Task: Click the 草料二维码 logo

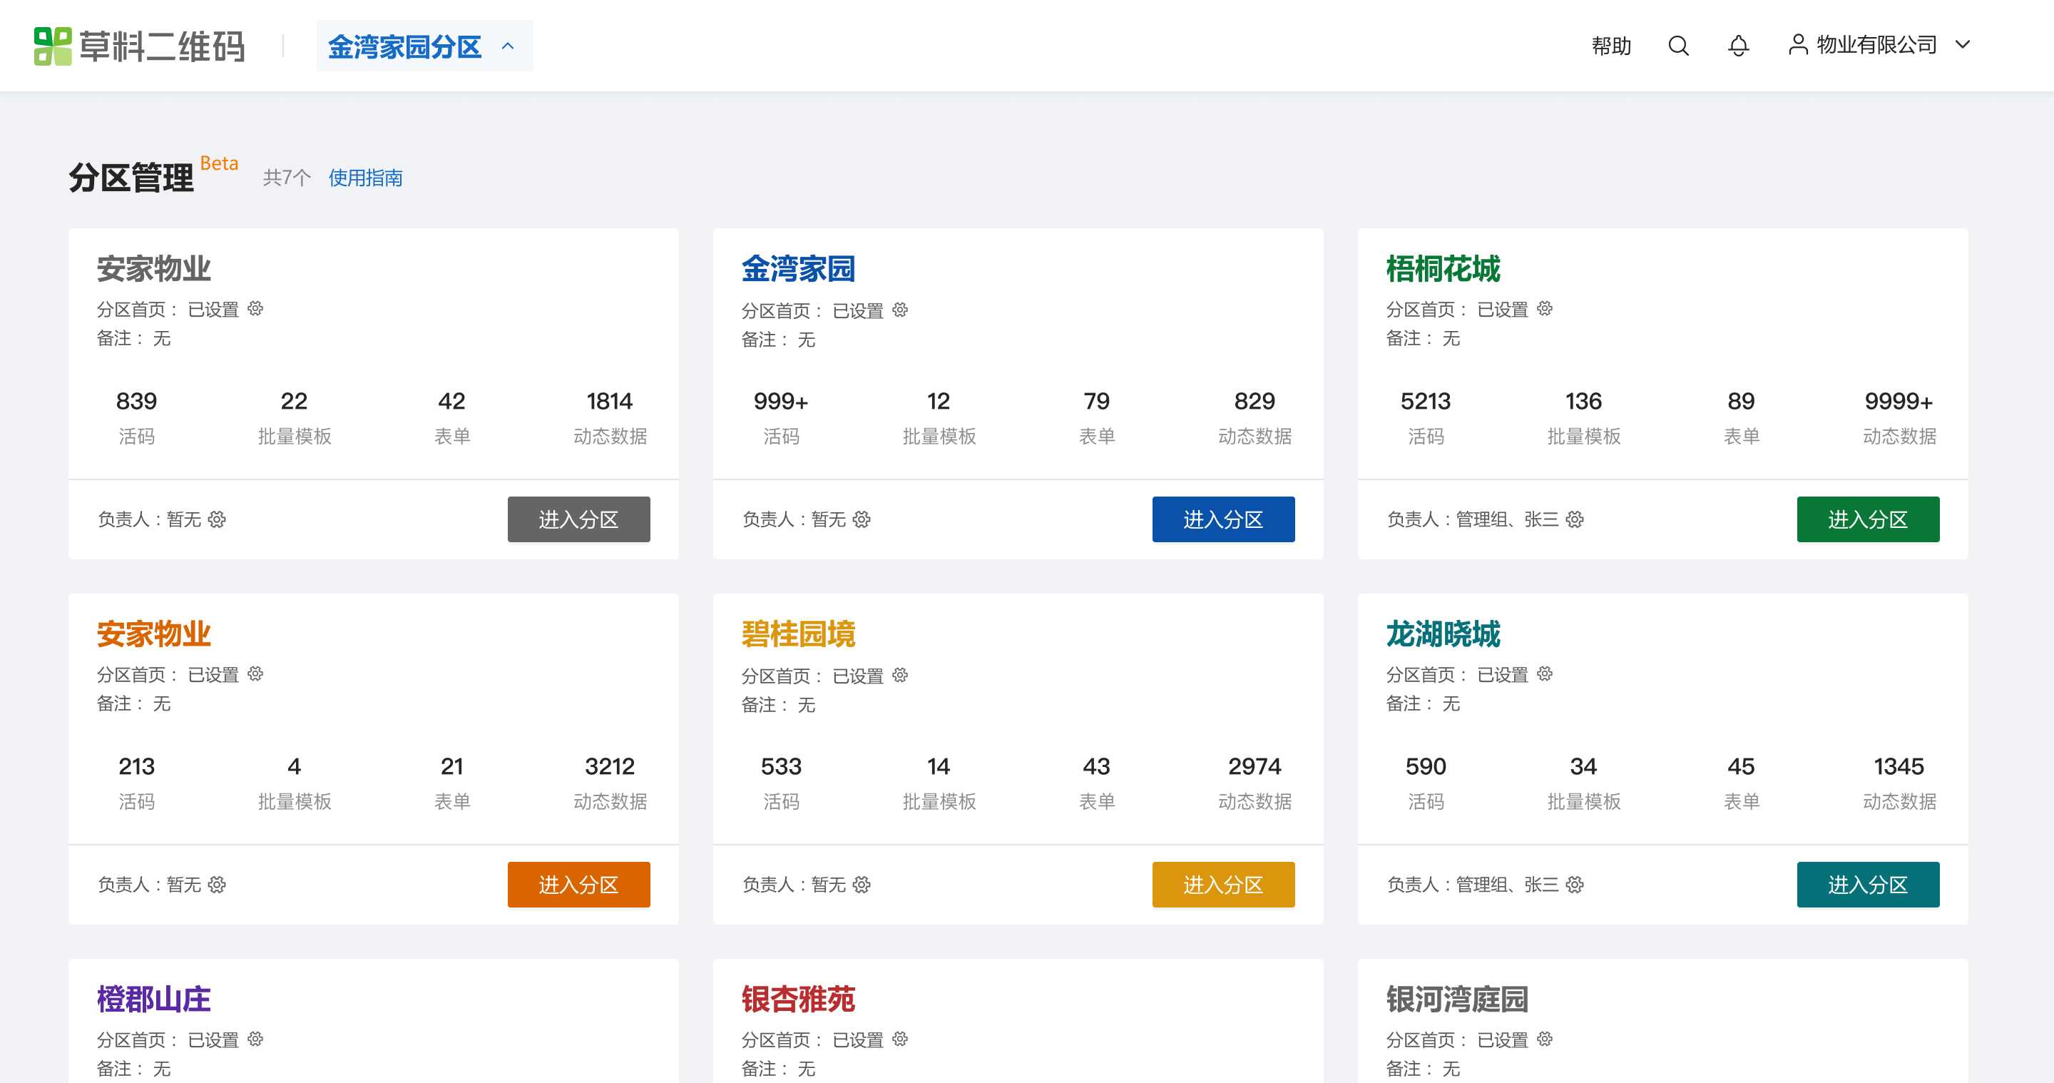Action: point(140,46)
